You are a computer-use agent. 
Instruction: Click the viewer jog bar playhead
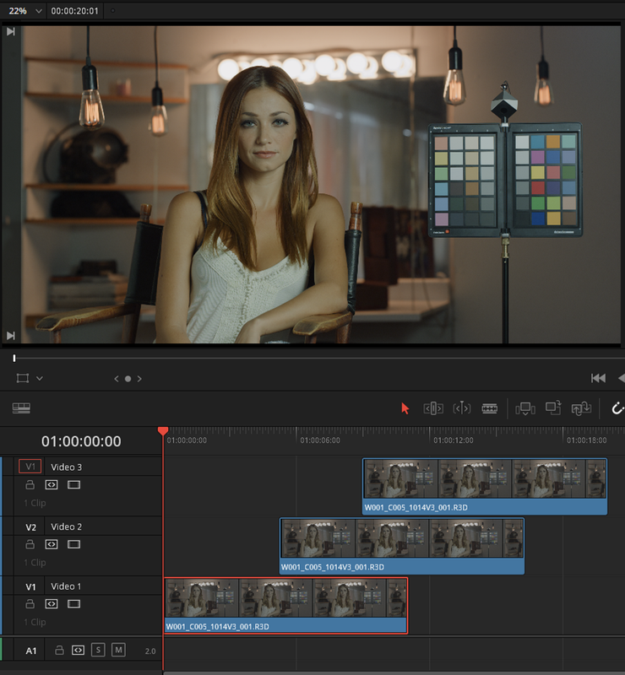click(14, 358)
